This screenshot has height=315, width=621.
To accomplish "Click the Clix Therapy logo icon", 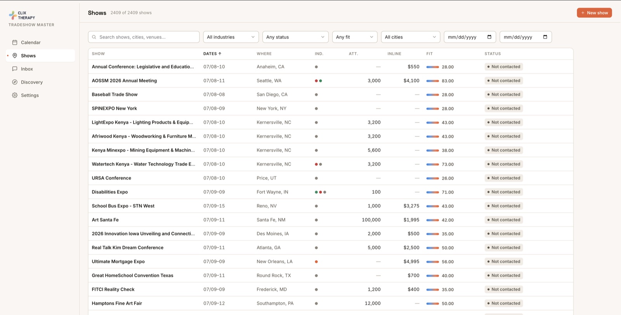I will pos(12,15).
